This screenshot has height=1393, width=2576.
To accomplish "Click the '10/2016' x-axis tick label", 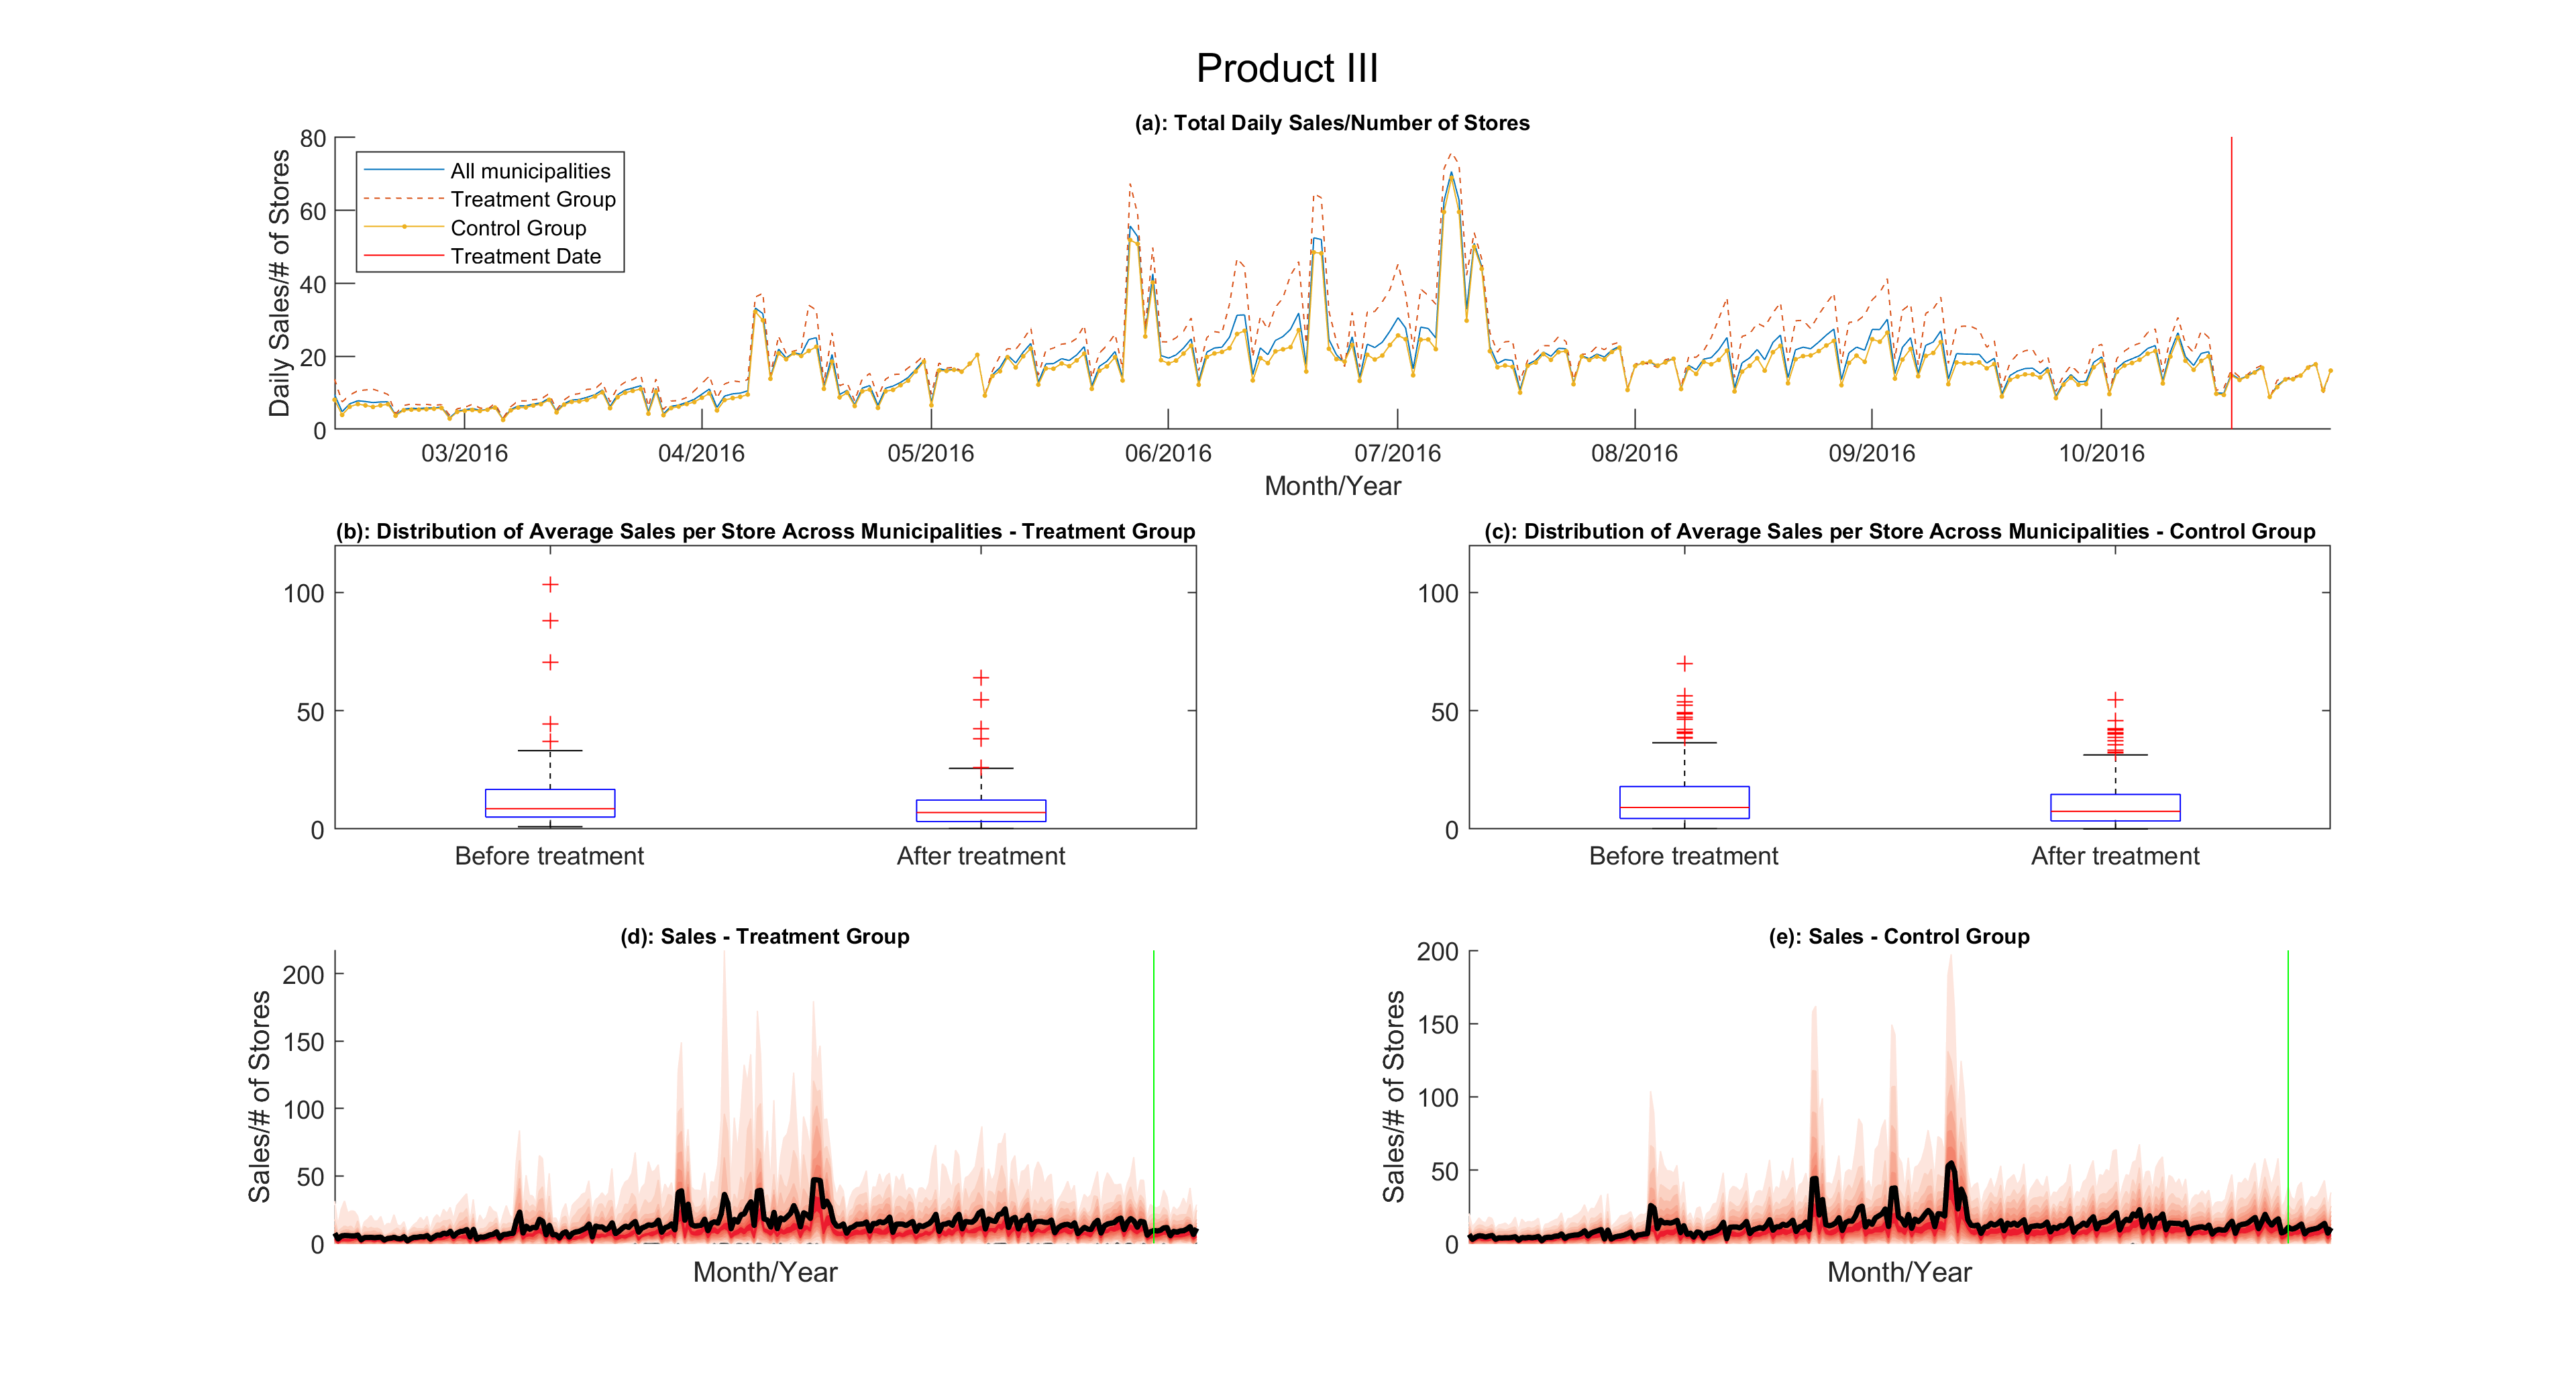I will click(x=2101, y=453).
